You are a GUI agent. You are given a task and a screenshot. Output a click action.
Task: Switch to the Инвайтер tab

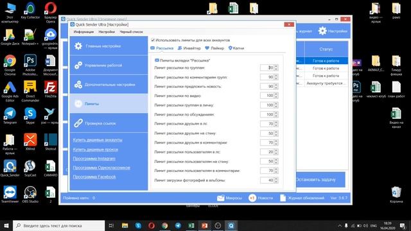point(189,48)
